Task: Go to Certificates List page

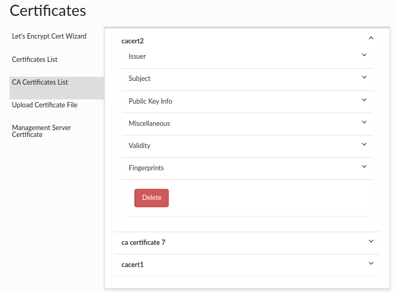Action: tap(35, 60)
